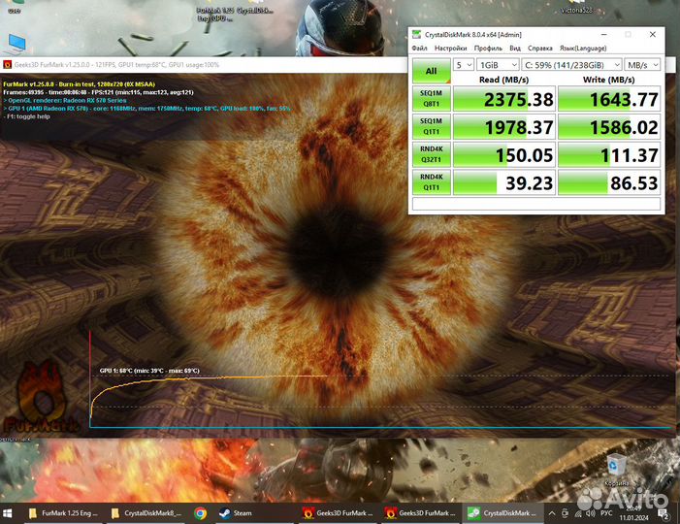680x524 pixels.
Task: Open the drive dropdown C: 59% (141/238GiB)
Action: [x=571, y=65]
